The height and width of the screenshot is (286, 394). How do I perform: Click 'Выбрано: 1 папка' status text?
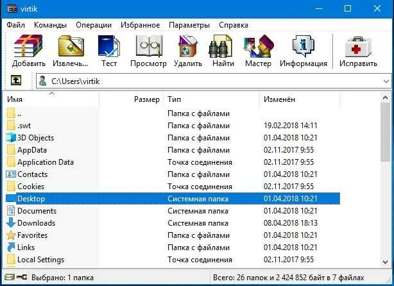[63, 278]
